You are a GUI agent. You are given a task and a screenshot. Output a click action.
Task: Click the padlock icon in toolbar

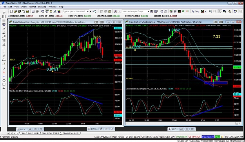pyautogui.click(x=51, y=11)
